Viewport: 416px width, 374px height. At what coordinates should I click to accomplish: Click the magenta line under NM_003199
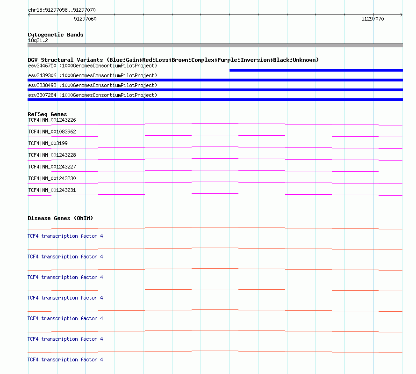pyautogui.click(x=215, y=147)
